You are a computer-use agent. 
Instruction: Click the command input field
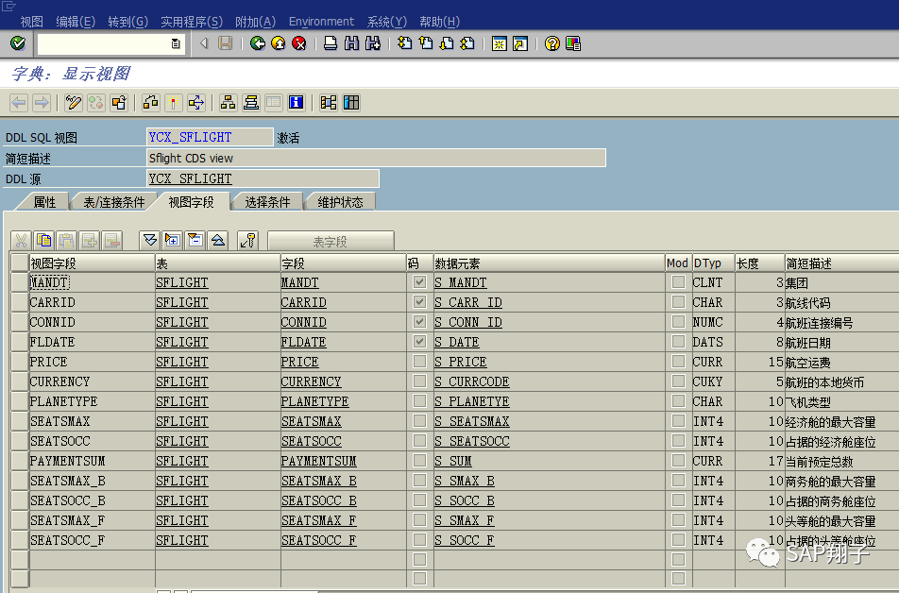coord(104,43)
